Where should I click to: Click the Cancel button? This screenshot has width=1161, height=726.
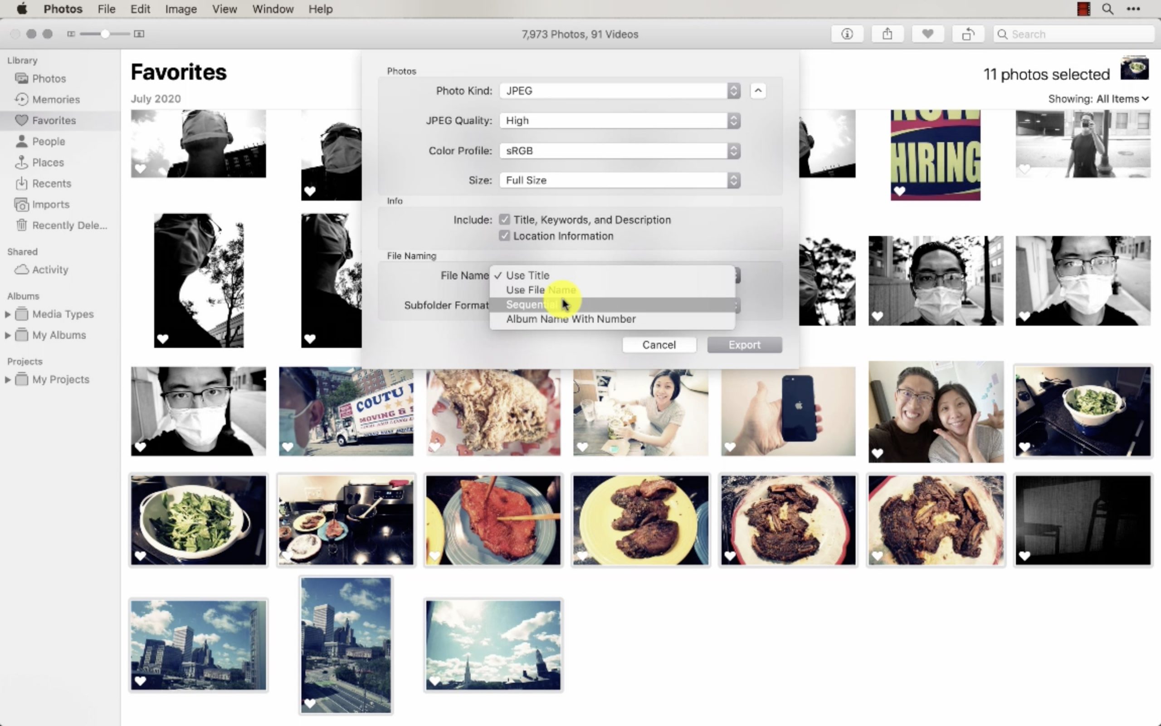point(659,345)
